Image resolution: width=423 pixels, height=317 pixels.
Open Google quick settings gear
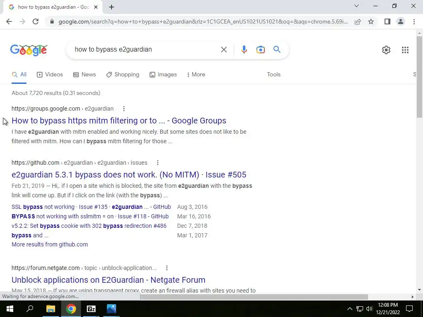(386, 50)
